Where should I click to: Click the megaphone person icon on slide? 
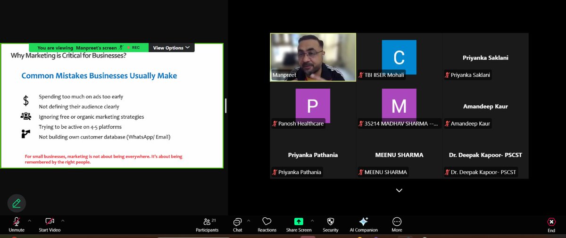[25, 133]
